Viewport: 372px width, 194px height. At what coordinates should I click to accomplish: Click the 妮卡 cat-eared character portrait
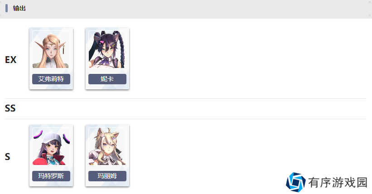pyautogui.click(x=107, y=49)
